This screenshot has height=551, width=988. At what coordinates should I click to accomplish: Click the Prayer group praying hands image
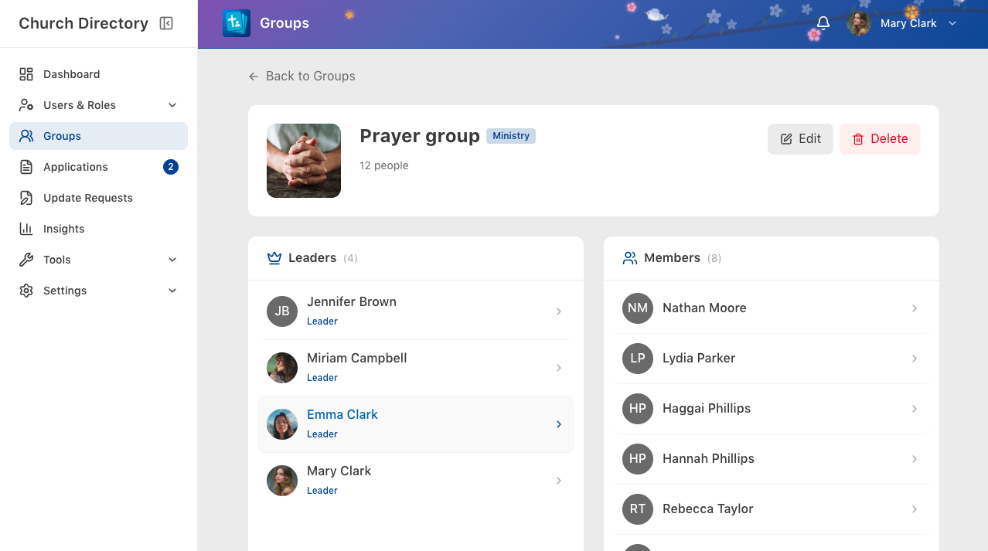pos(304,161)
